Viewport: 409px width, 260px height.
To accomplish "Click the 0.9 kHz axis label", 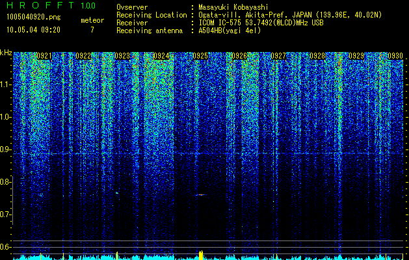I will tap(5, 149).
